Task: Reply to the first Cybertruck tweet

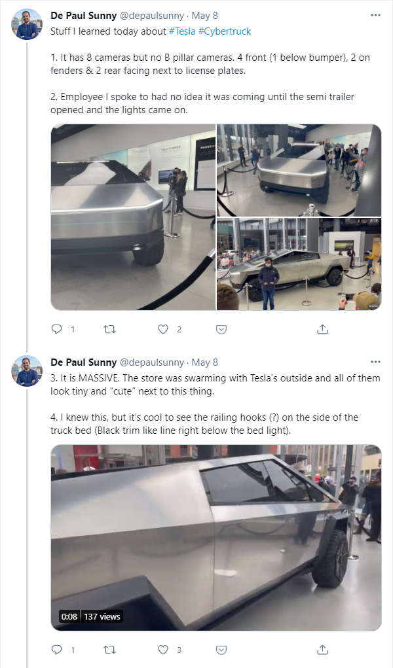Action: click(57, 329)
